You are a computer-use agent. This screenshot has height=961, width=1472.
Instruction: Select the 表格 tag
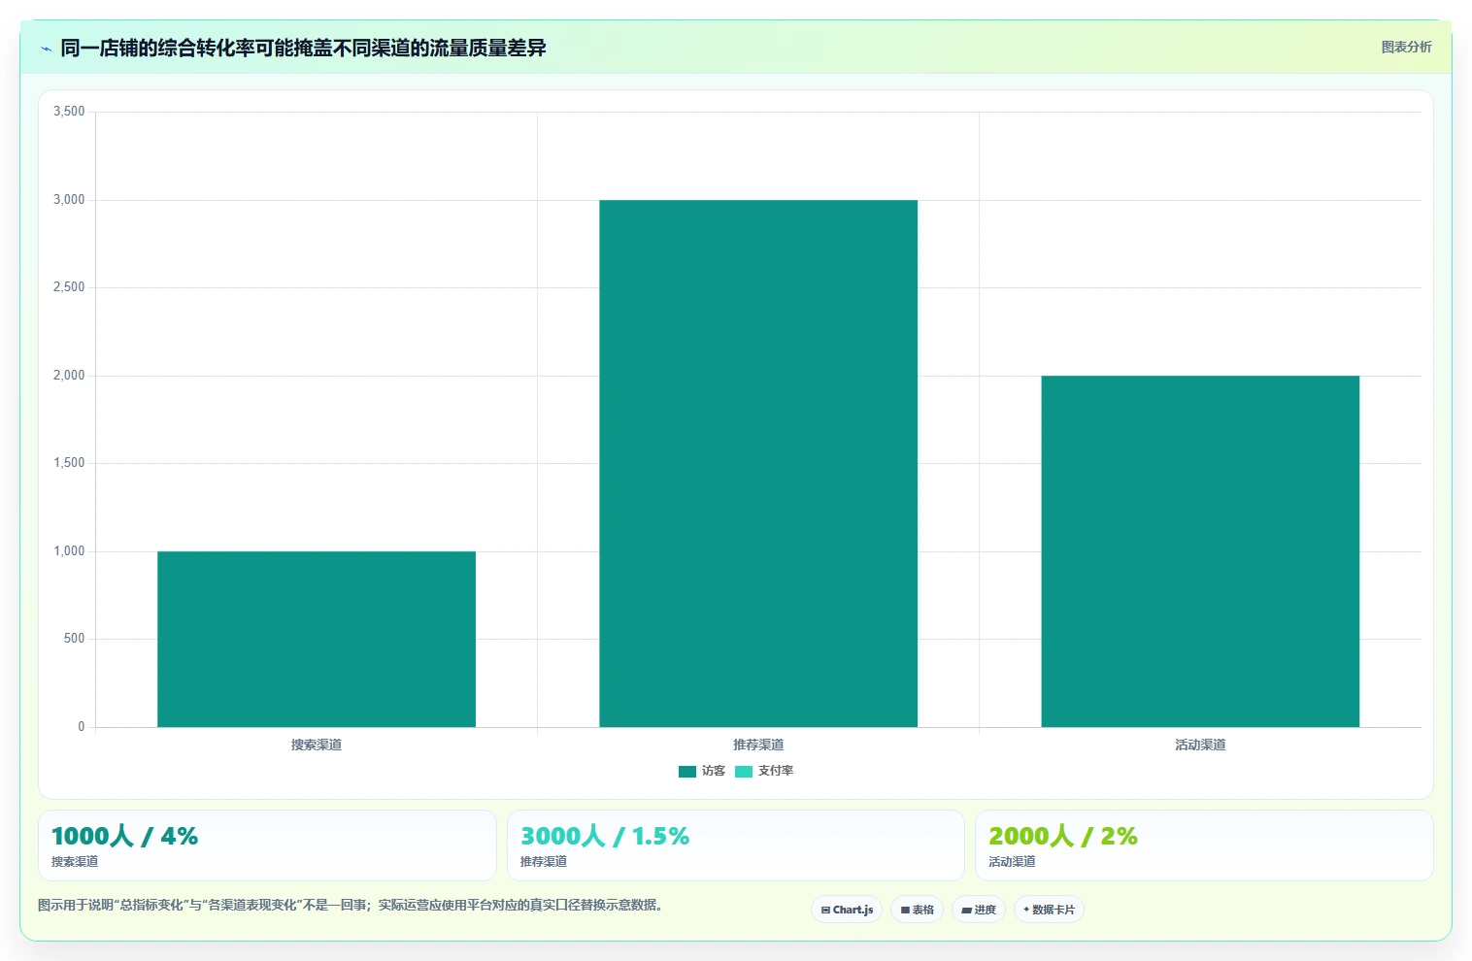point(917,910)
